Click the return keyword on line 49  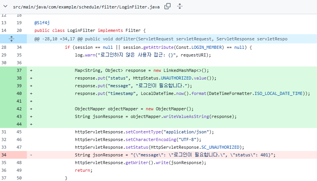tap(82, 171)
